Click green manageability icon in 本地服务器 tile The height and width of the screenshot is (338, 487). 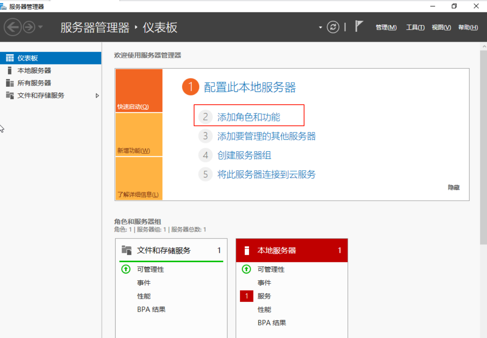(246, 270)
